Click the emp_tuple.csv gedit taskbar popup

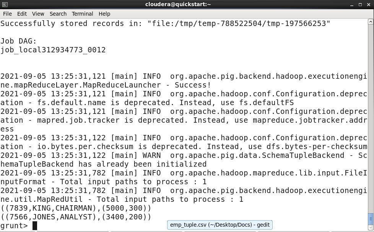click(220, 225)
